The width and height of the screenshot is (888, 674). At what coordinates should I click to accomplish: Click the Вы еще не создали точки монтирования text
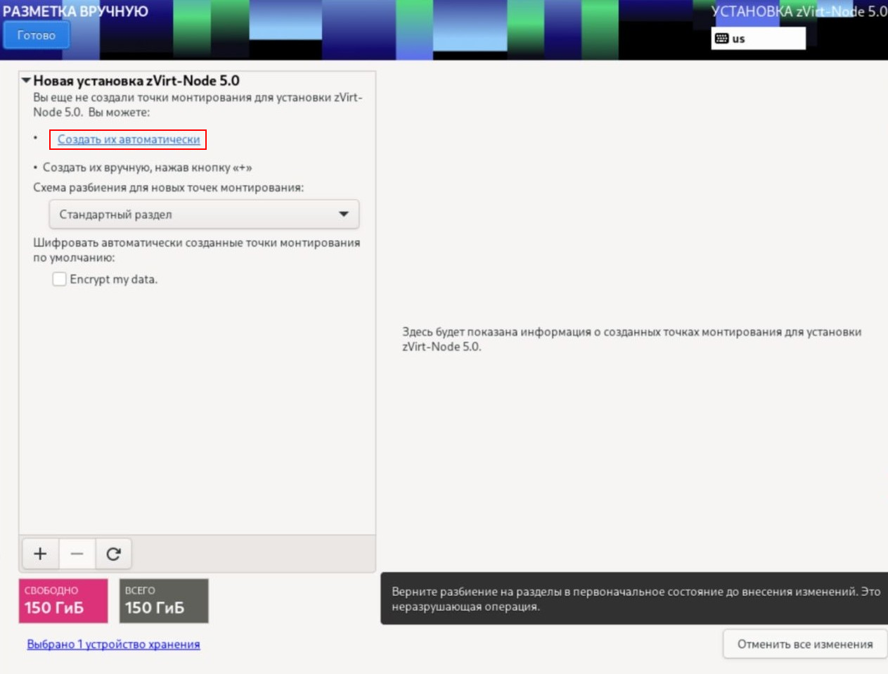pyautogui.click(x=198, y=105)
